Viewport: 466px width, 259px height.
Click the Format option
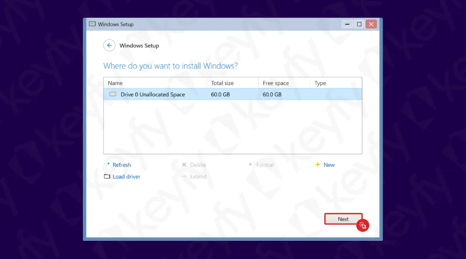coord(265,165)
